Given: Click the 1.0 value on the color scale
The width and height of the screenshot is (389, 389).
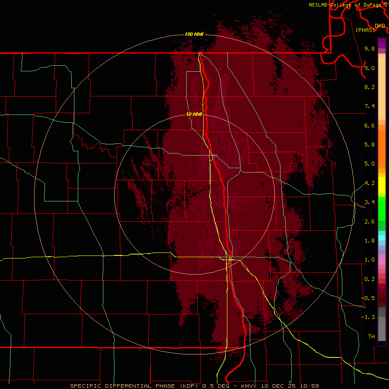Looking at the screenshot, I should (370, 260).
